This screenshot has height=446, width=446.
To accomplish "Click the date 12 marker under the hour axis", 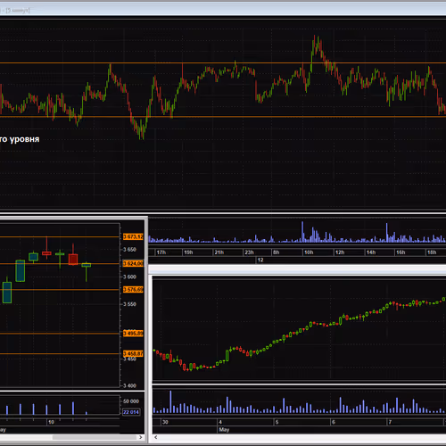I will pos(260,260).
